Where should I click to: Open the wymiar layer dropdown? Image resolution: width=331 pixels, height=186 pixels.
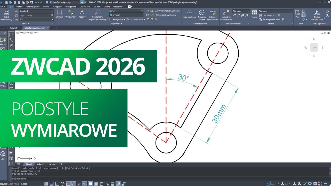(x=126, y=15)
